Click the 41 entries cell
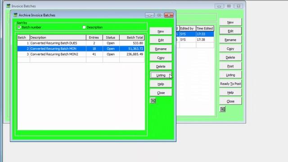 pyautogui.click(x=94, y=54)
